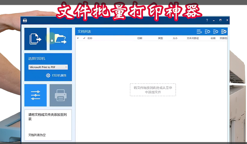Image resolution: width=247 pixels, height=144 pixels.
Task: Click the printer app icon in title bar
Action: pos(25,20)
